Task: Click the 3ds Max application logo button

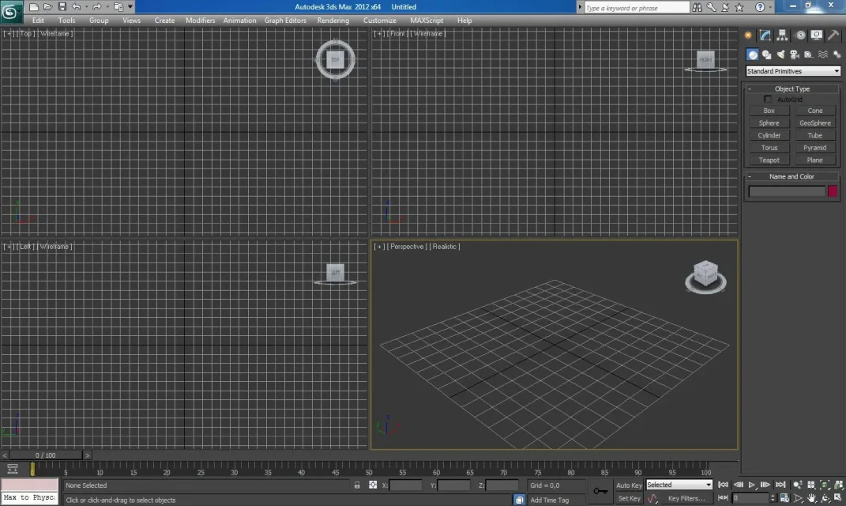Action: coord(12,11)
